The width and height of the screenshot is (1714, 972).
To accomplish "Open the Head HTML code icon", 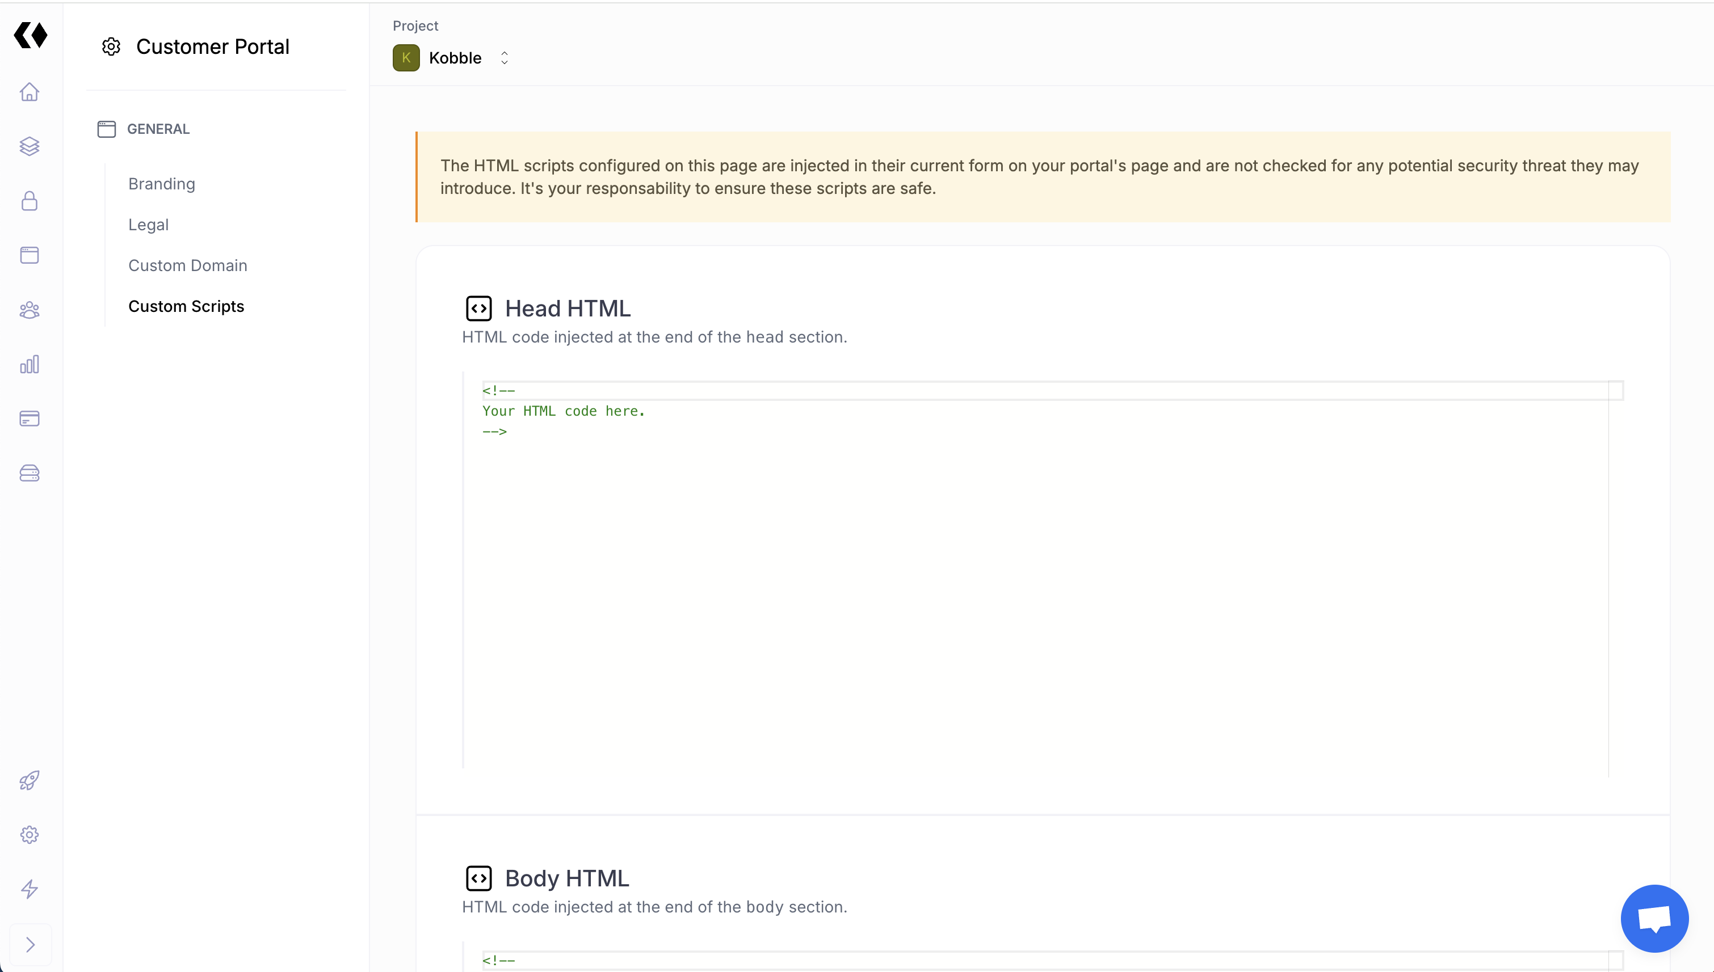I will click(479, 308).
